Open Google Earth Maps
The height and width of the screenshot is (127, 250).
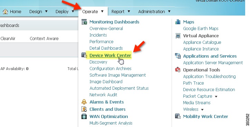coord(201,29)
